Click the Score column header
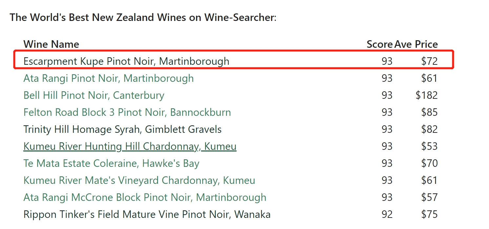The height and width of the screenshot is (229, 489). click(379, 44)
